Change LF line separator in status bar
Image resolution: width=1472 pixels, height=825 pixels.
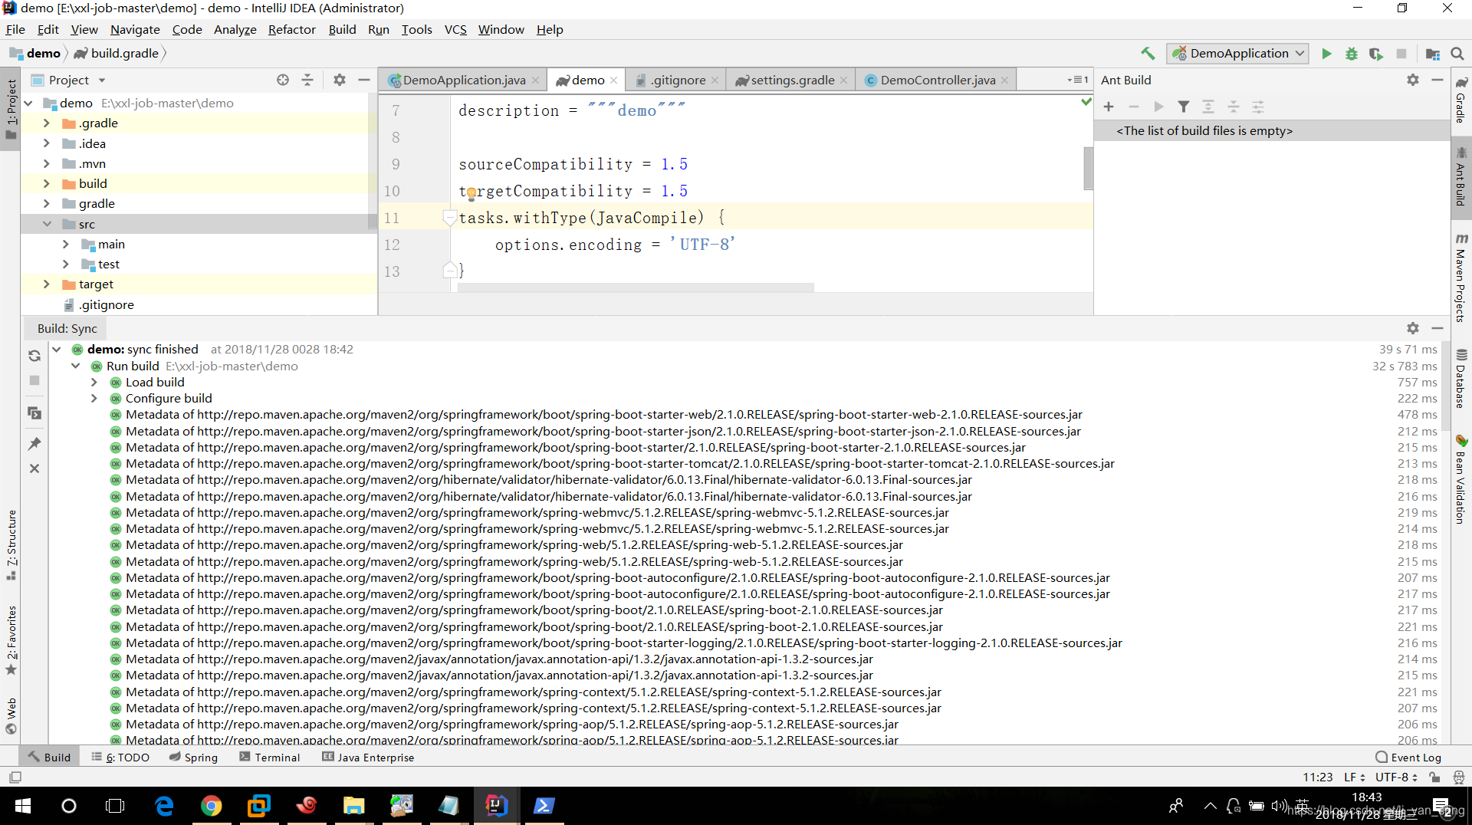pos(1355,777)
